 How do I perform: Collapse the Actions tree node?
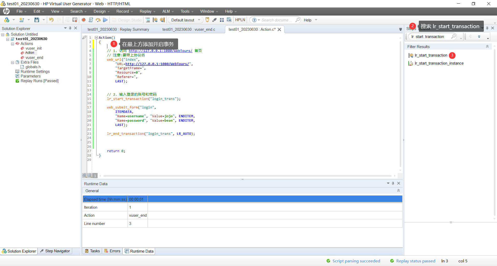[x=12, y=44]
